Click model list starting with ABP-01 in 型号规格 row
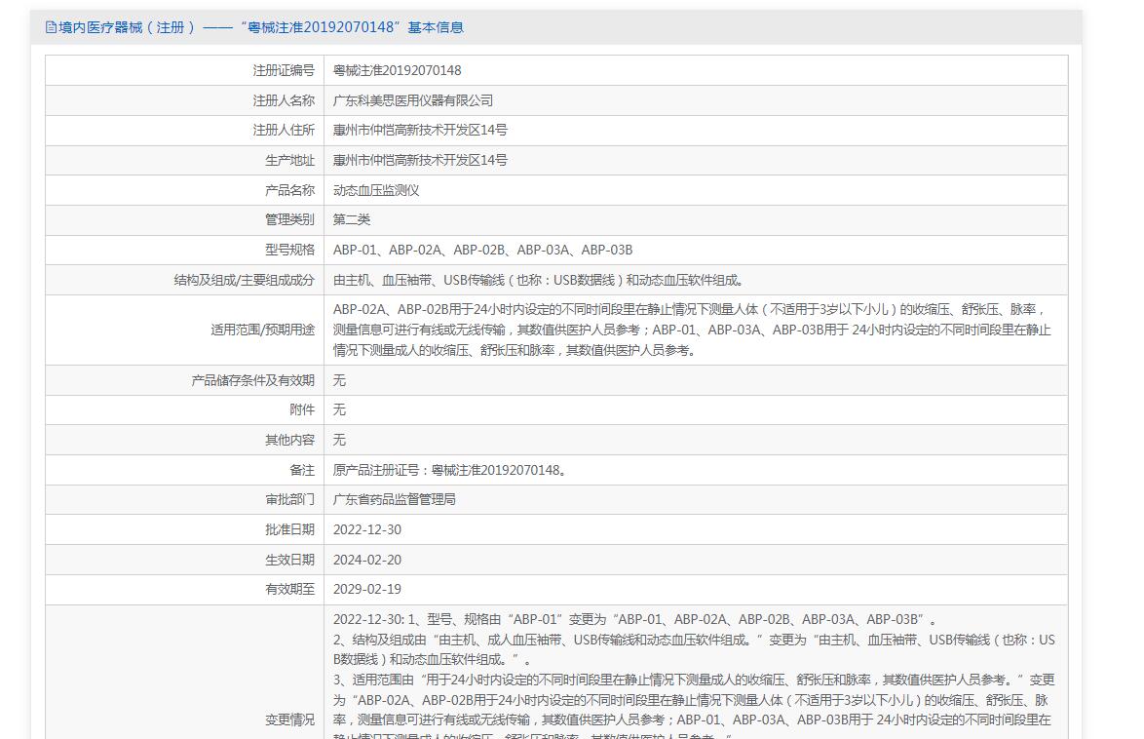1144x739 pixels. [x=482, y=250]
